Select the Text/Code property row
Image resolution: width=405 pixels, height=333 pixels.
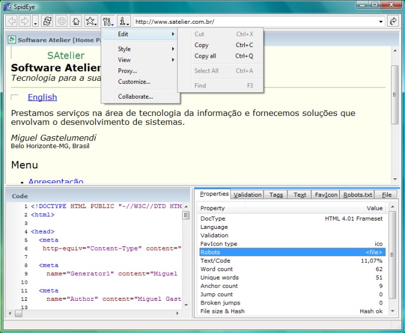click(292, 261)
